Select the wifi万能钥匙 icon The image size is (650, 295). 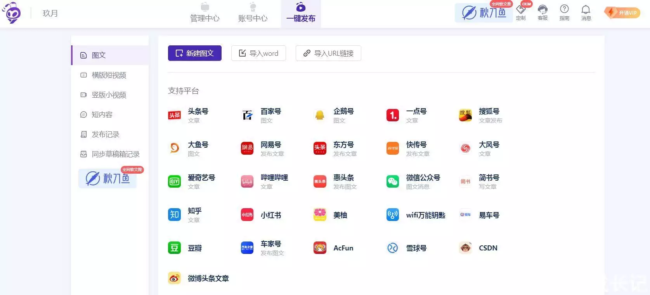click(393, 214)
